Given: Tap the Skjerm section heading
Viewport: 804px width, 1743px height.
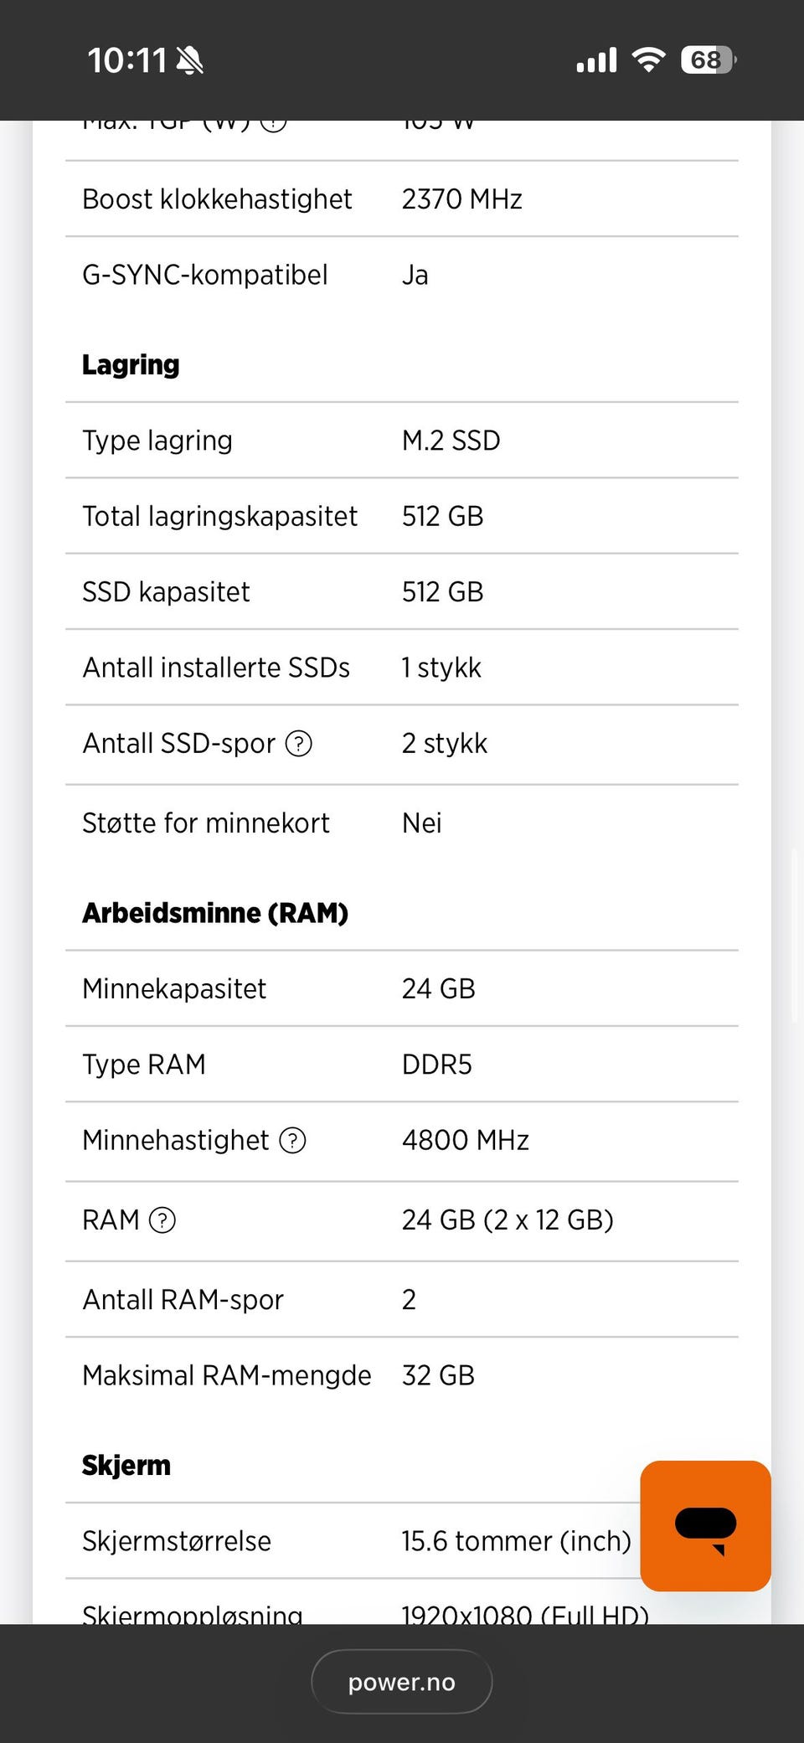Looking at the screenshot, I should (126, 1465).
